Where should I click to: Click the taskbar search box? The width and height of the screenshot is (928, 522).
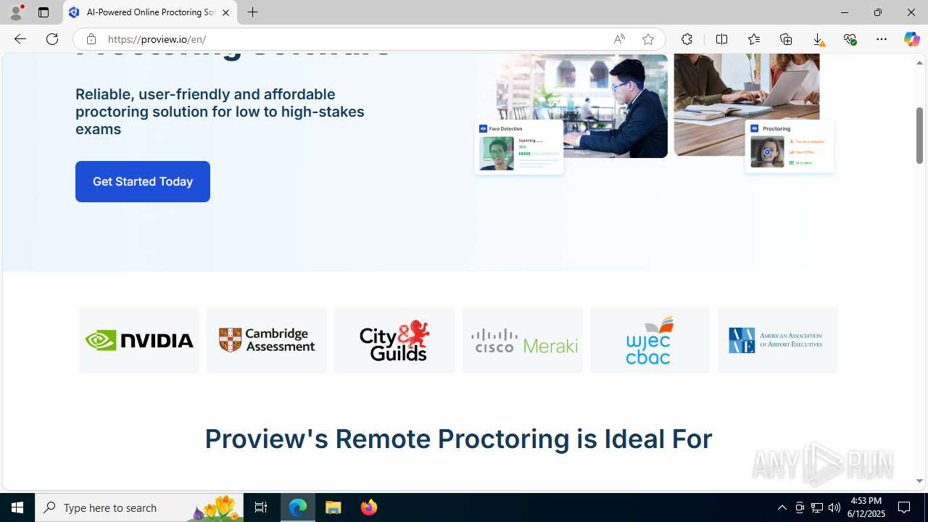click(x=139, y=507)
